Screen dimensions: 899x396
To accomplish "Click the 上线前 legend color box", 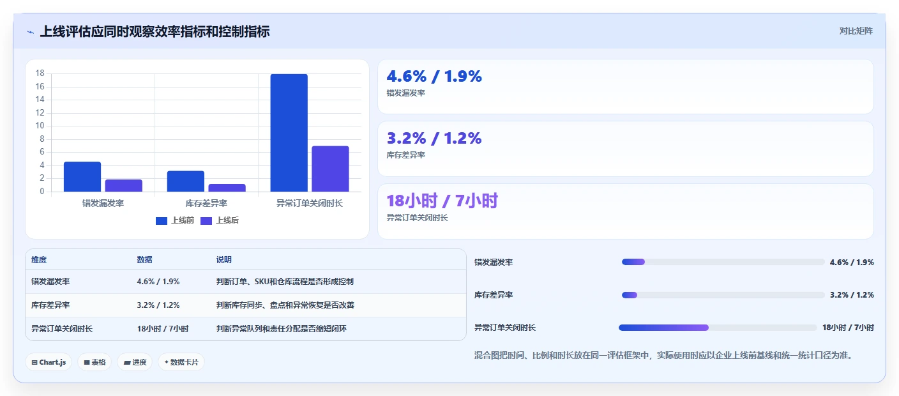I will point(162,220).
